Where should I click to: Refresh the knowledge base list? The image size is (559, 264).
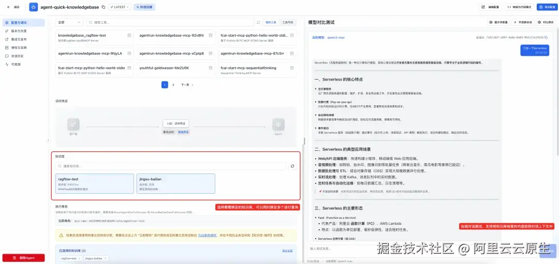tap(292, 166)
